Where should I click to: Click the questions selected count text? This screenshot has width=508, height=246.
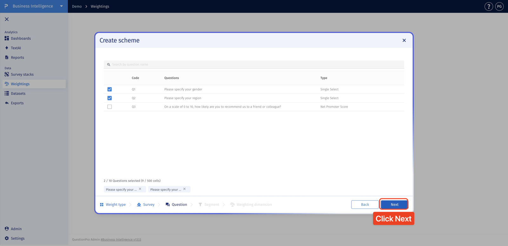[x=132, y=181]
